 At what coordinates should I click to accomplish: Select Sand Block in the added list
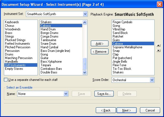click(x=133, y=33)
